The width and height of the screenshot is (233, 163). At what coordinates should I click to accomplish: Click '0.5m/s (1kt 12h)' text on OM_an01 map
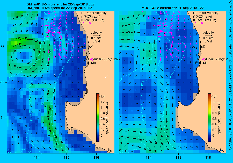point(93,20)
